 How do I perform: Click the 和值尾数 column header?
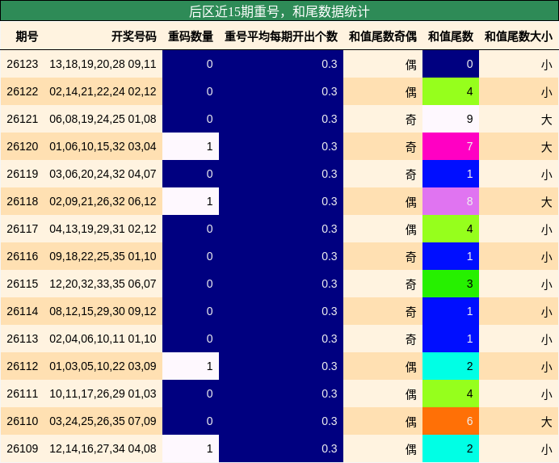tap(451, 36)
